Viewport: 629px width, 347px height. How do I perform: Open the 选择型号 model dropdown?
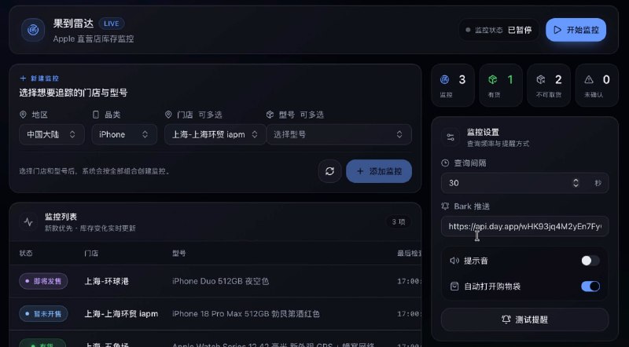(x=339, y=134)
